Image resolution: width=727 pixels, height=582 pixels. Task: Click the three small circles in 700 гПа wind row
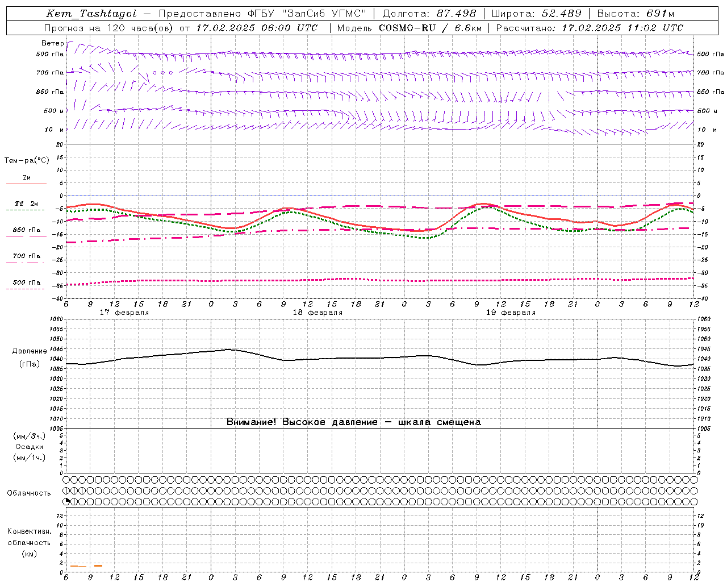pos(162,72)
